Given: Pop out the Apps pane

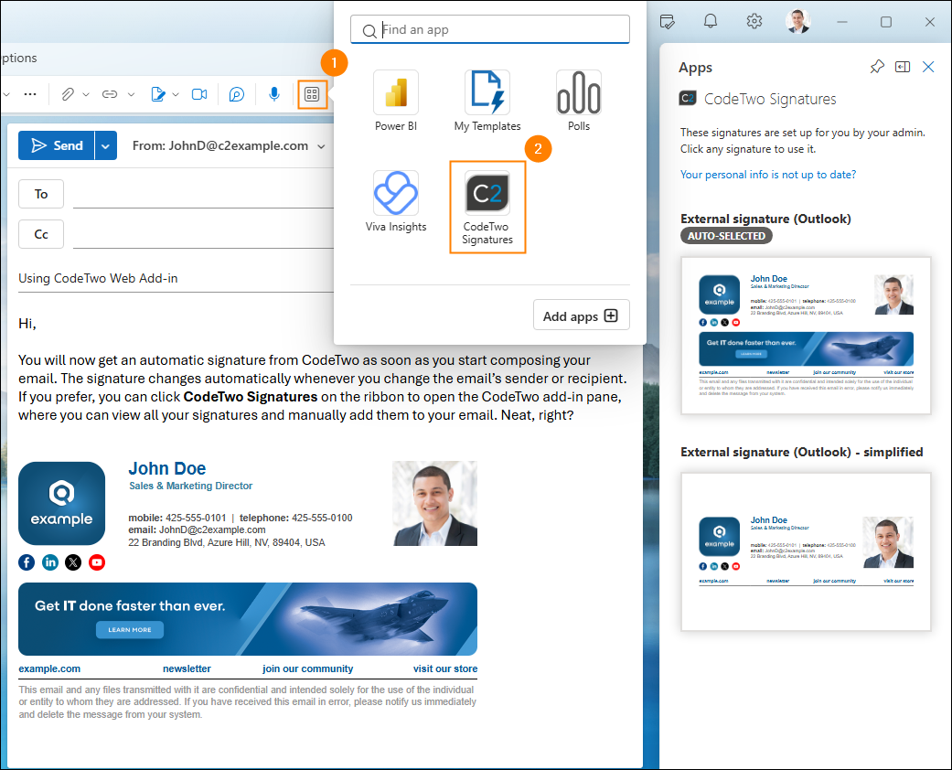Looking at the screenshot, I should point(903,67).
